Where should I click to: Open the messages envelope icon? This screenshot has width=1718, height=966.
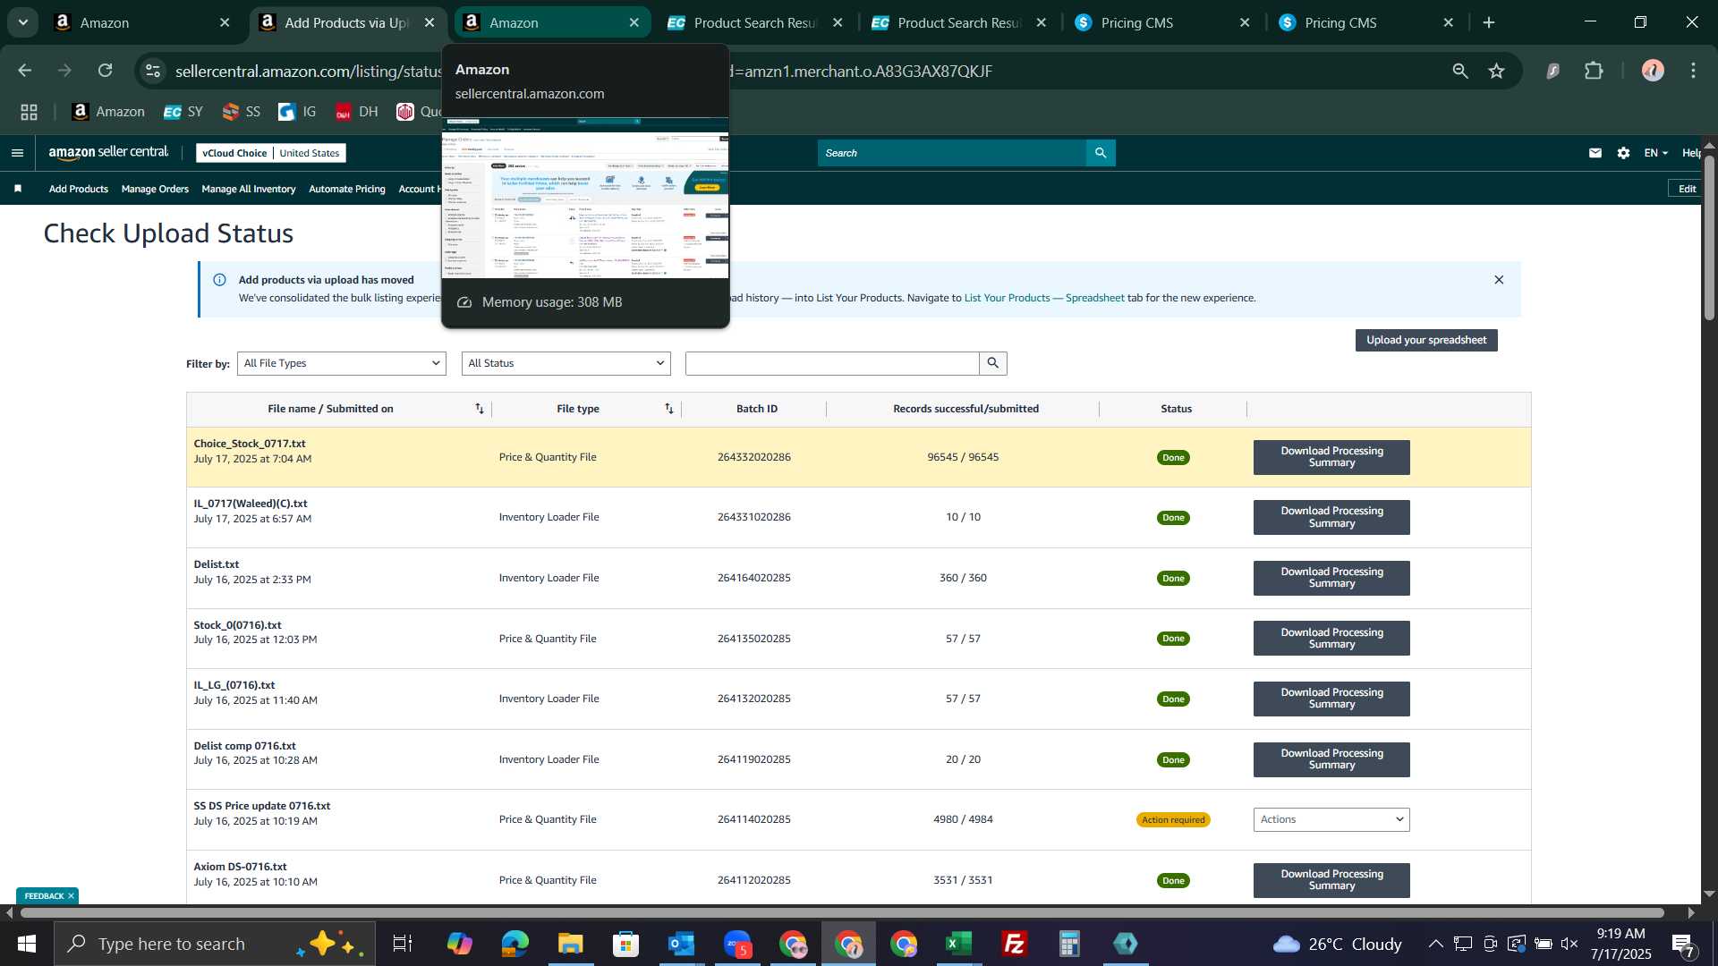1595,153
